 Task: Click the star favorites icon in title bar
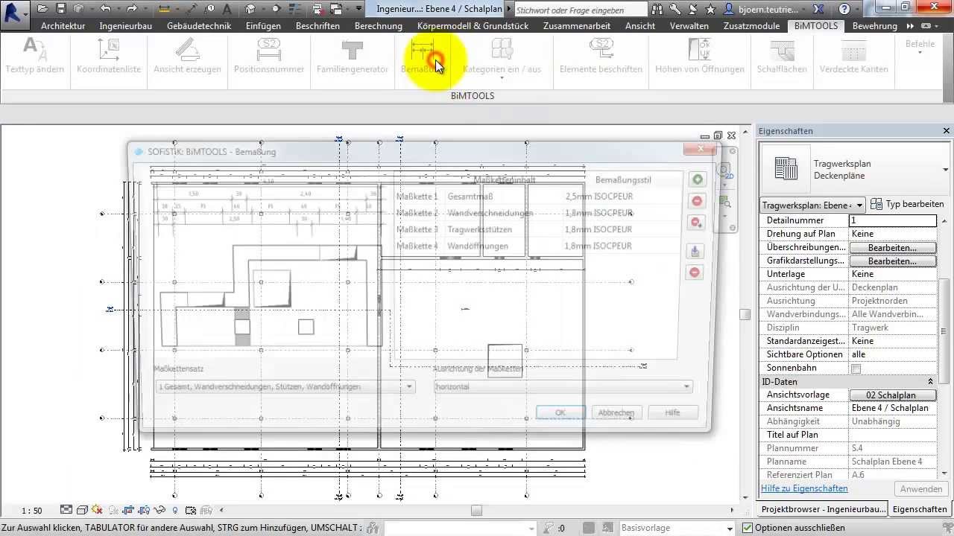coord(710,10)
